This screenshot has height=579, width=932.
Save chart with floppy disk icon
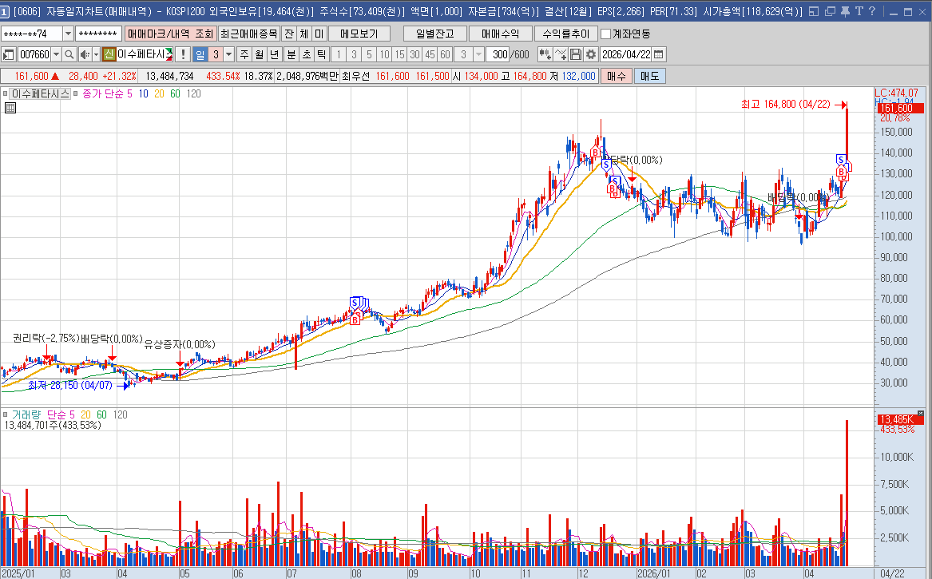575,54
